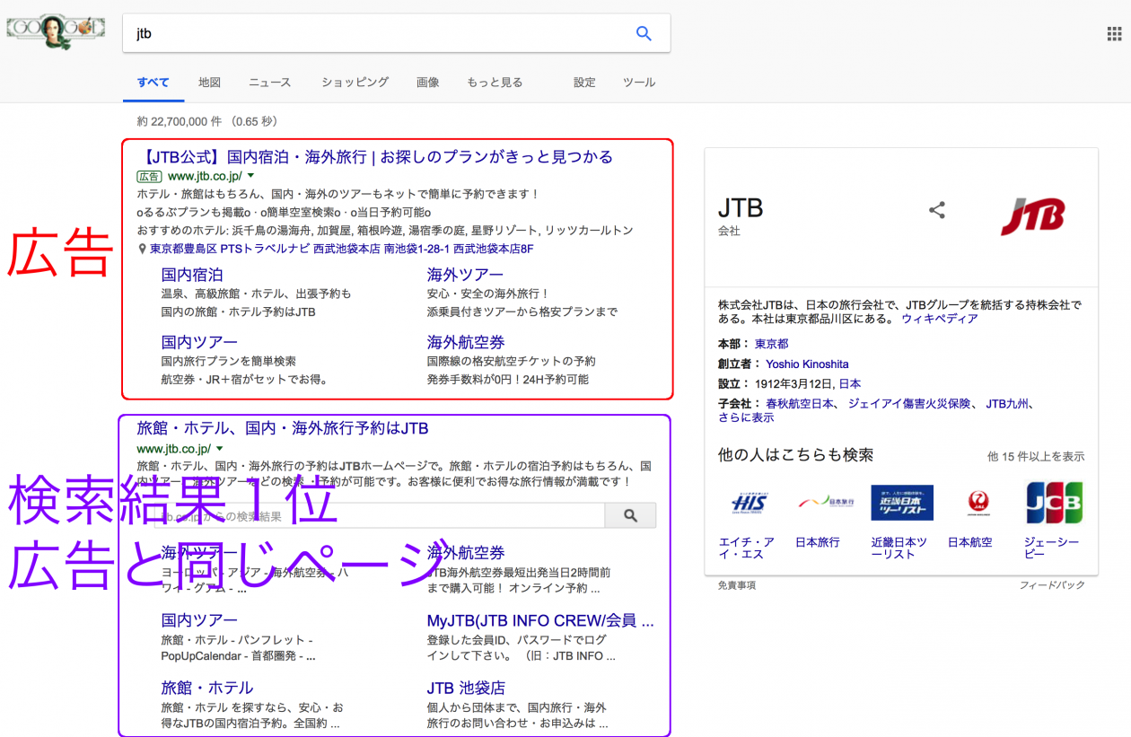Expand the organic result URL dropdown arrow

click(219, 448)
